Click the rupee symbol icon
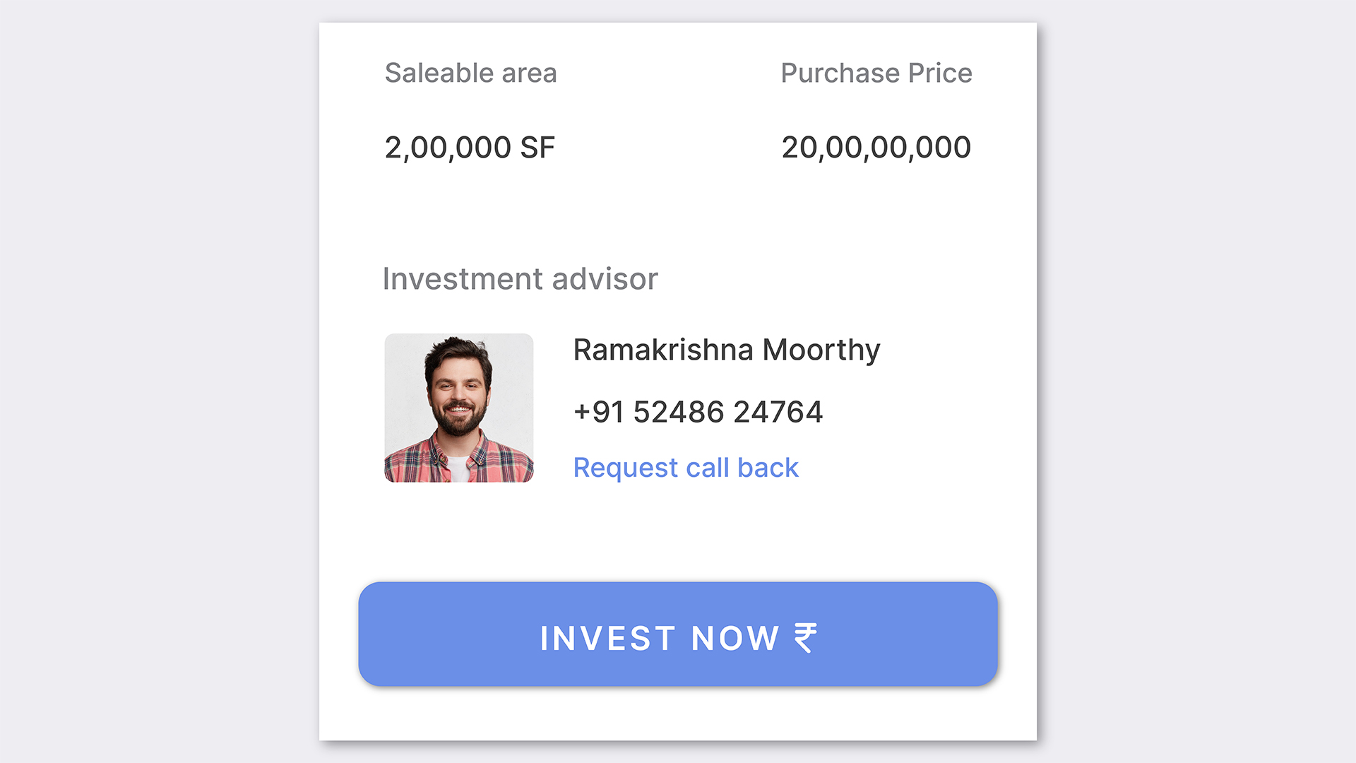Viewport: 1356px width, 763px height. point(805,638)
